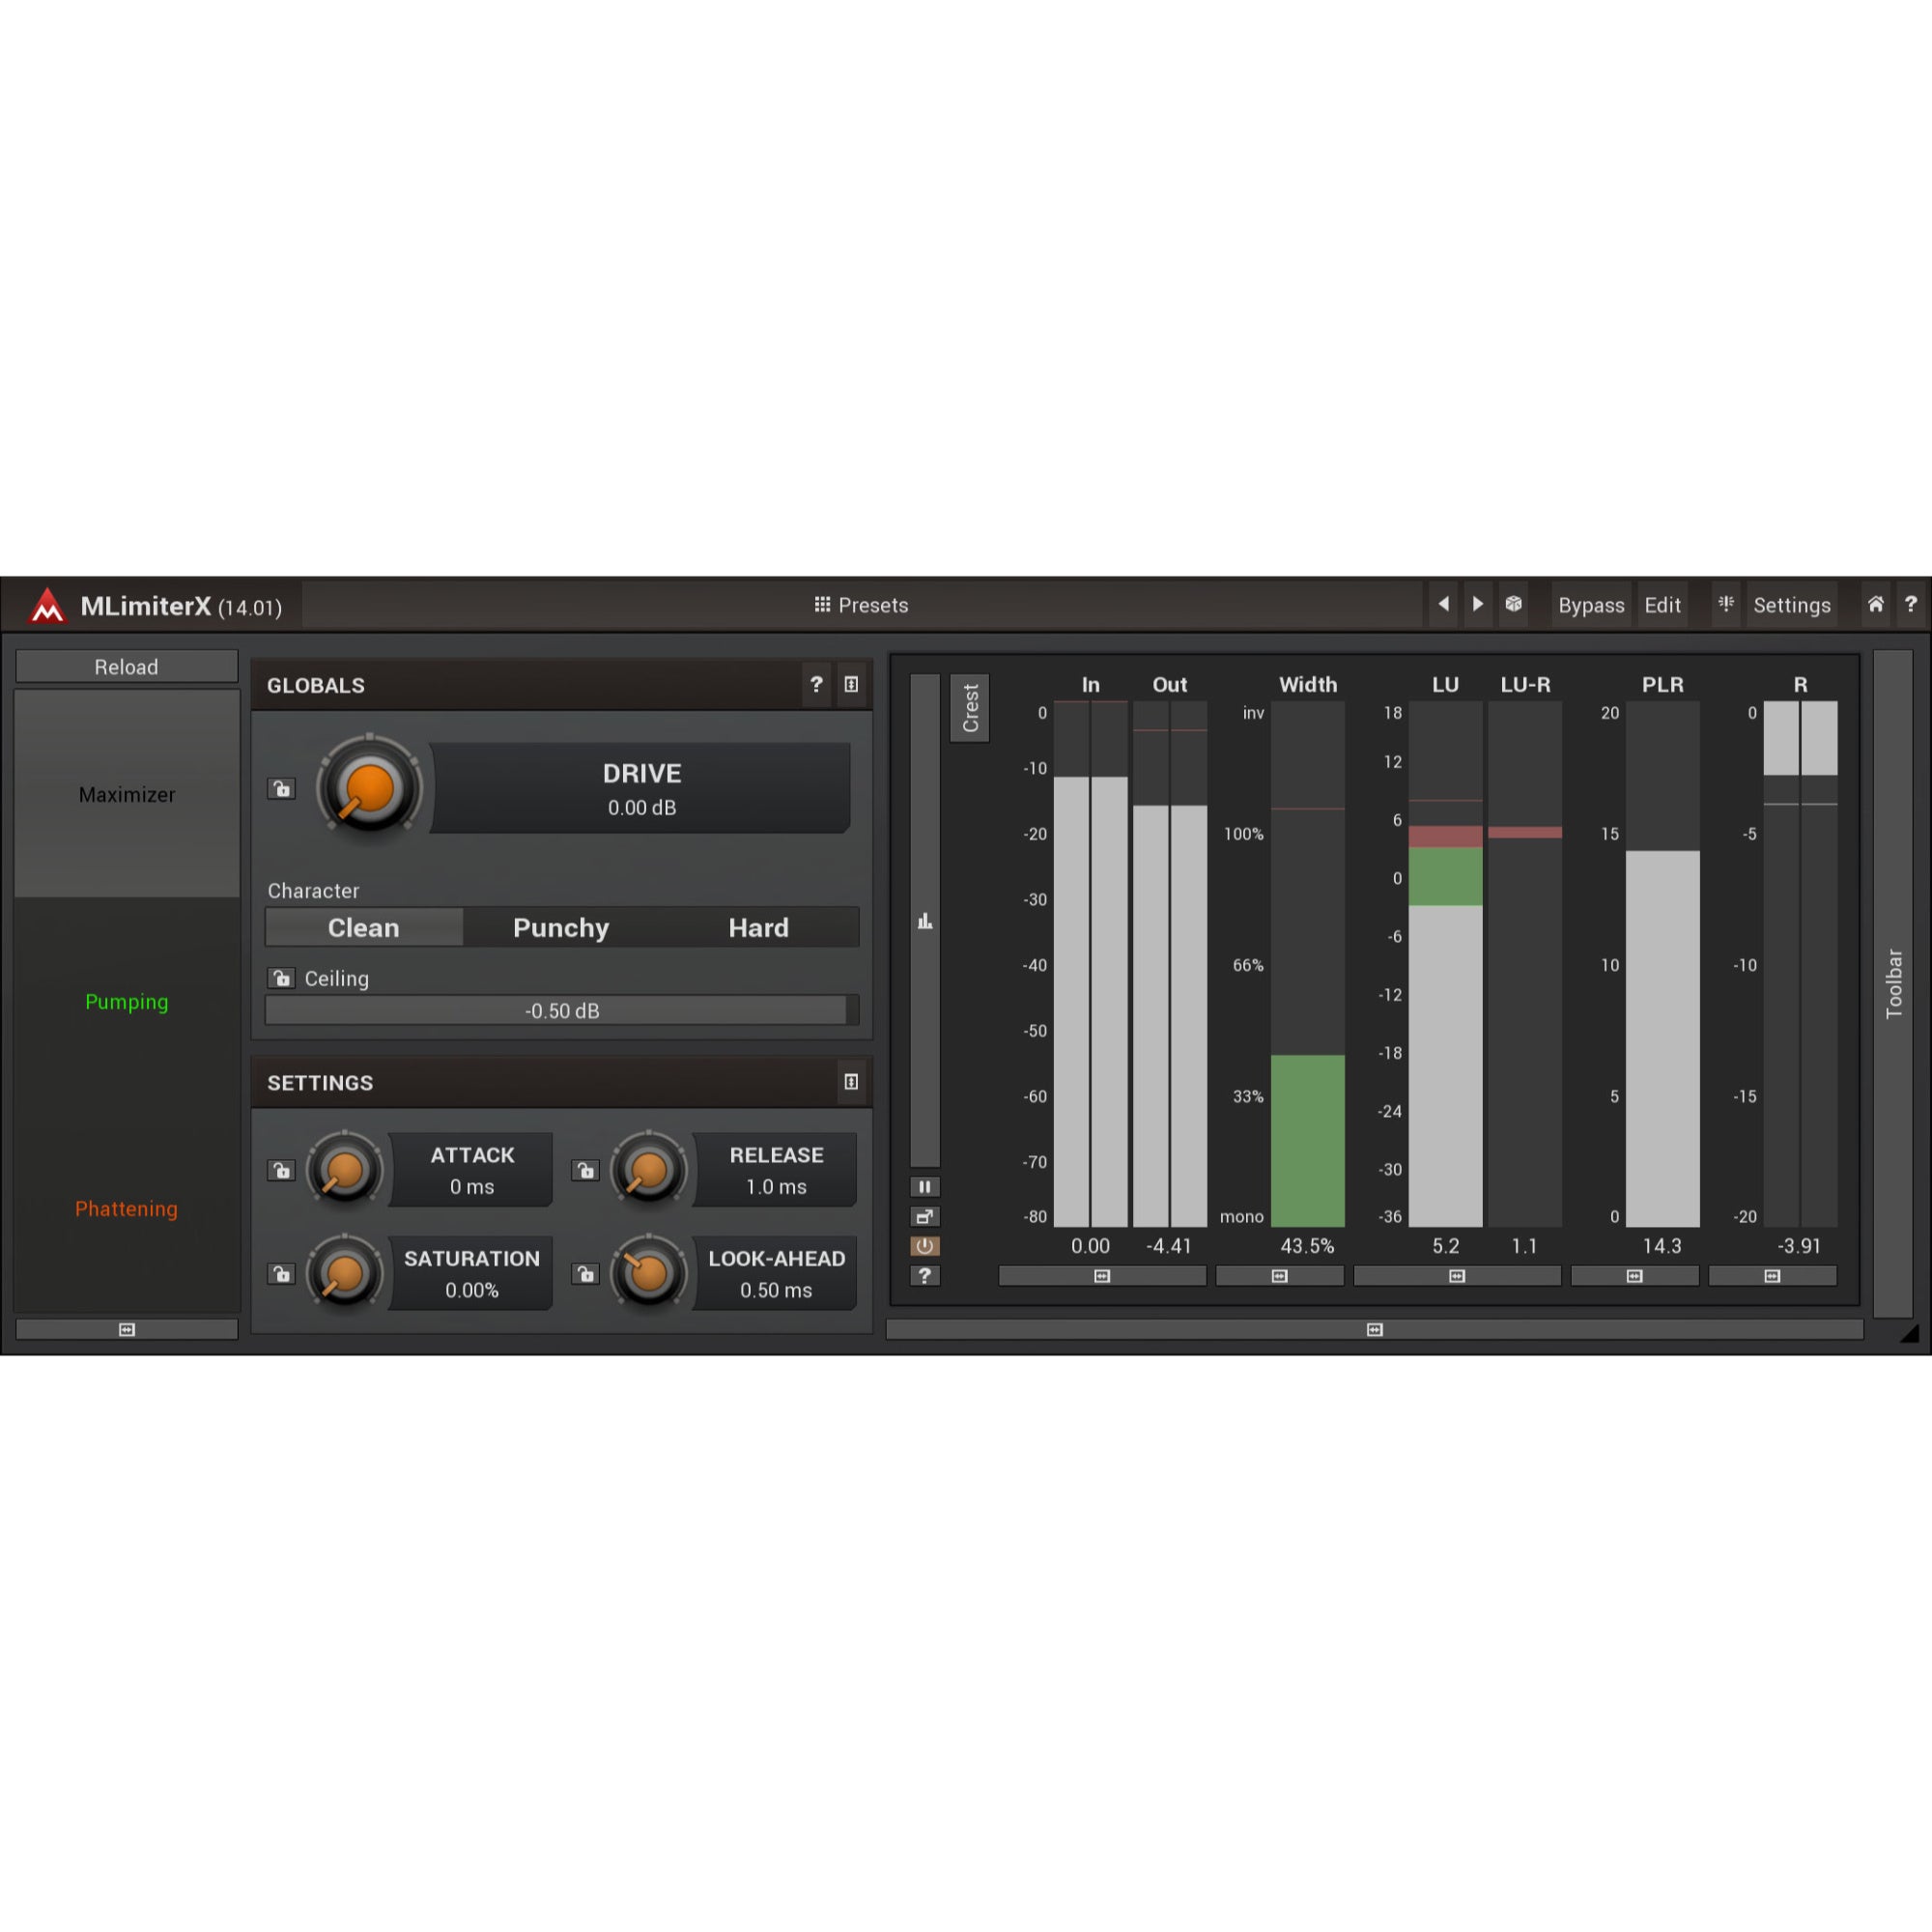Click the random preset dice icon
1932x1932 pixels.
(1513, 604)
